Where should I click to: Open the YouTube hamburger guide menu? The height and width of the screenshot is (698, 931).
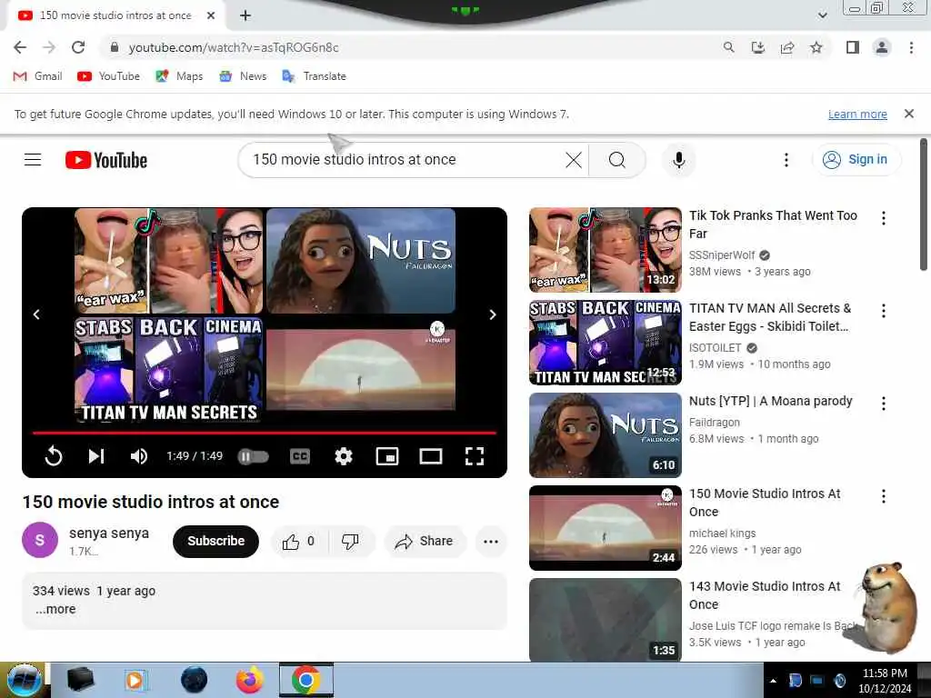tap(33, 160)
